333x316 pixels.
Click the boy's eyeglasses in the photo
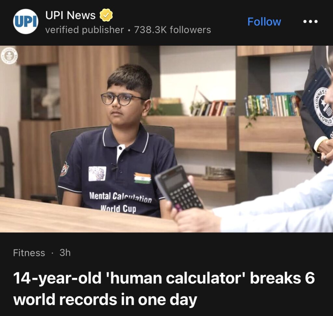[123, 99]
